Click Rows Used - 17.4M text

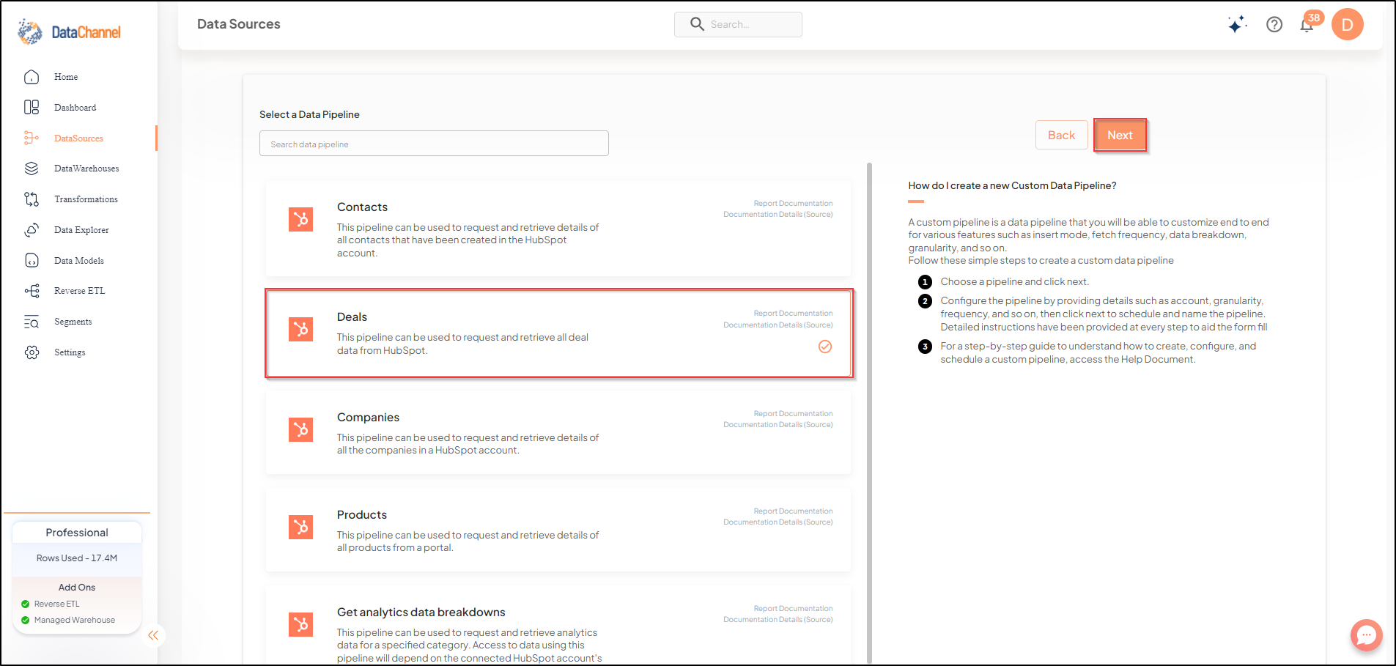(77, 558)
